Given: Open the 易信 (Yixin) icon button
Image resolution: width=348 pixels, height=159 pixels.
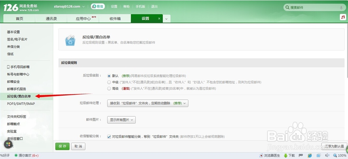Looking at the screenshot, I should 98,6.
